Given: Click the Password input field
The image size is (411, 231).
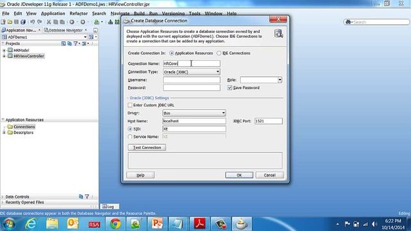Looking at the screenshot, I should pyautogui.click(x=191, y=87).
